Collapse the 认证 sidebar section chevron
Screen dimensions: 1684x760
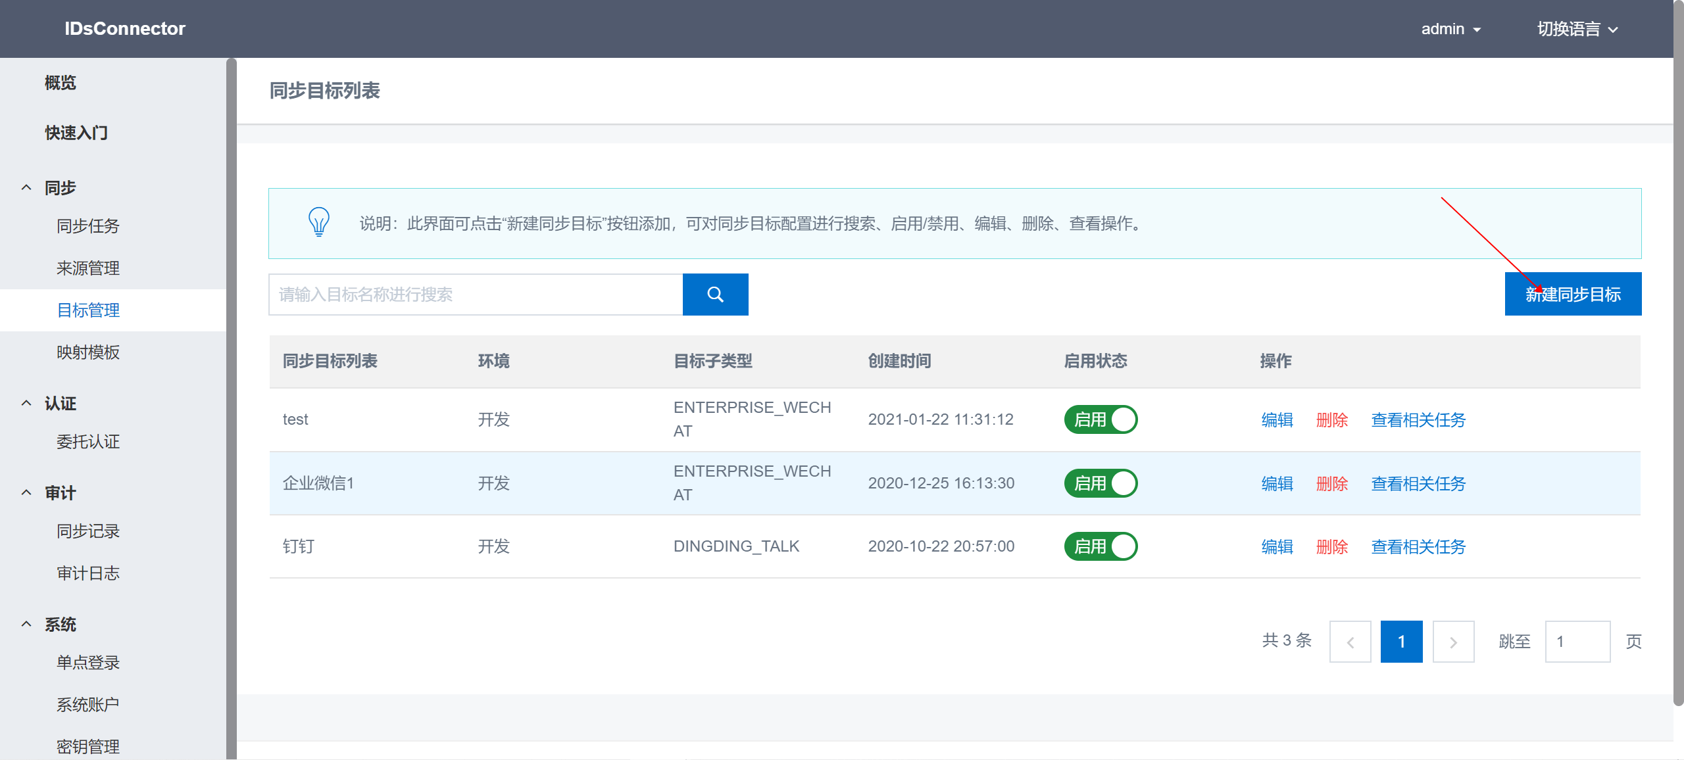pos(26,404)
